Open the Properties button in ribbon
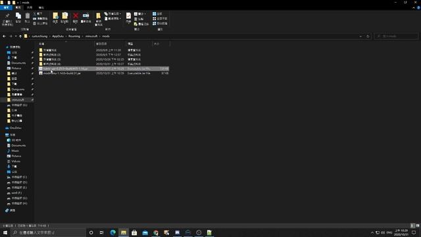The width and height of the screenshot is (421, 237). coord(128,18)
